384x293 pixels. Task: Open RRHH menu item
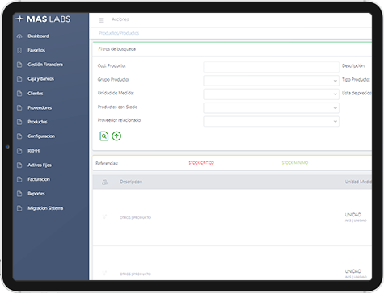point(33,151)
